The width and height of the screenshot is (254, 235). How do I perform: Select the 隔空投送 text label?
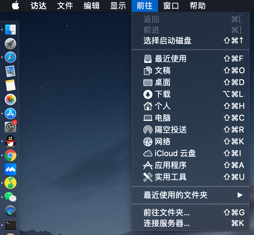coord(170,130)
